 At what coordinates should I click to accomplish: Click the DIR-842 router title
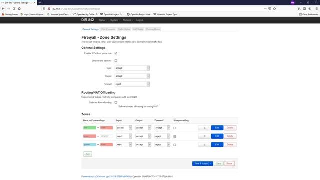point(88,20)
